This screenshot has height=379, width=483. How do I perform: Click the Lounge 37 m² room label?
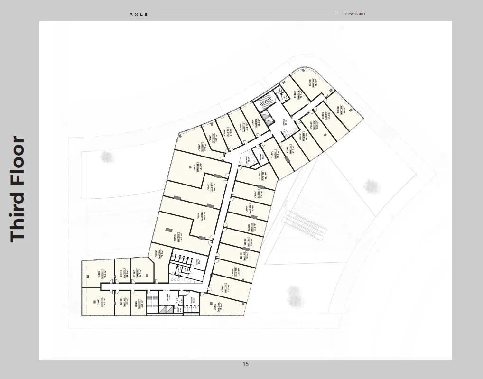tap(285, 121)
